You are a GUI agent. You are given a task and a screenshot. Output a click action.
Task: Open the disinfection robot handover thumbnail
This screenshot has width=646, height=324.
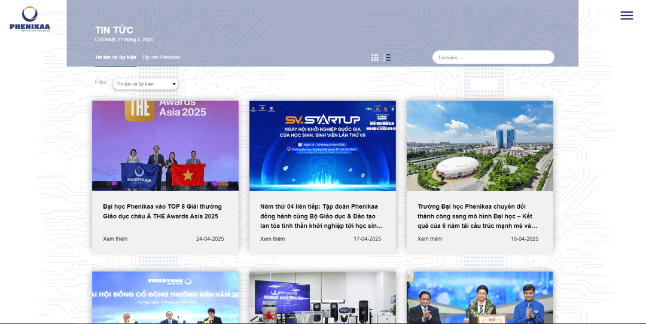322,298
